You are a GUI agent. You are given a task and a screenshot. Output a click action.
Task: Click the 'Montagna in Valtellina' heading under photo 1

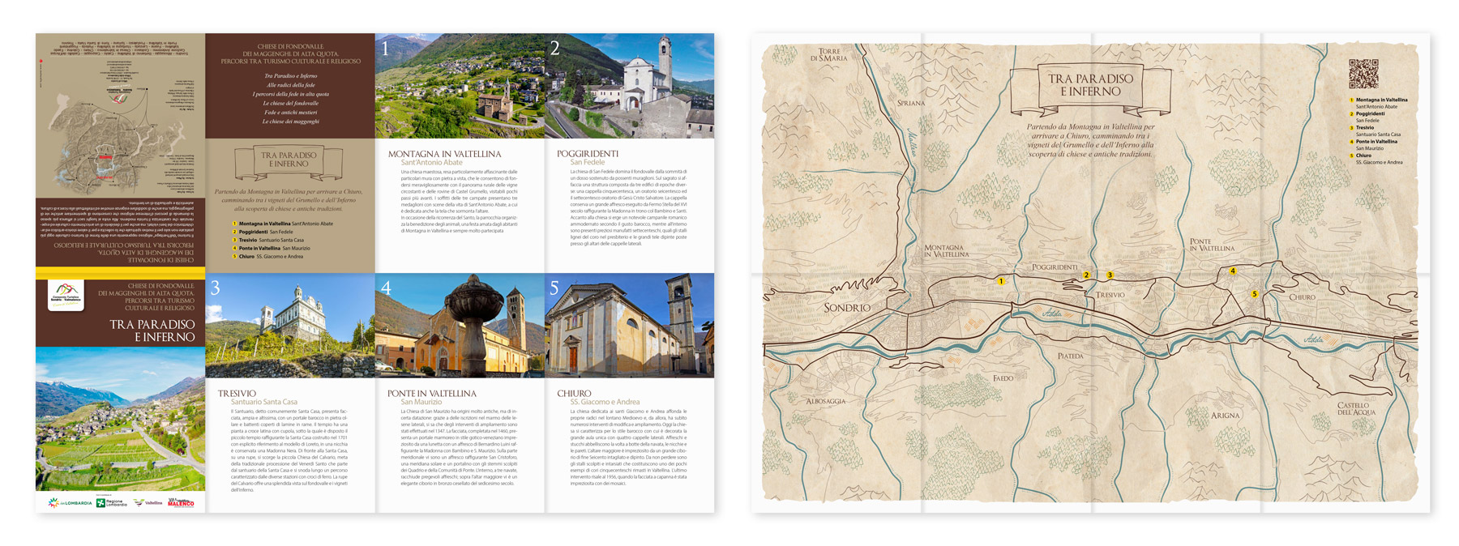tap(444, 154)
